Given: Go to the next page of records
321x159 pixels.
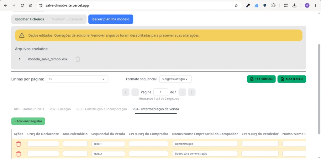Looking at the screenshot, I should pyautogui.click(x=182, y=92).
